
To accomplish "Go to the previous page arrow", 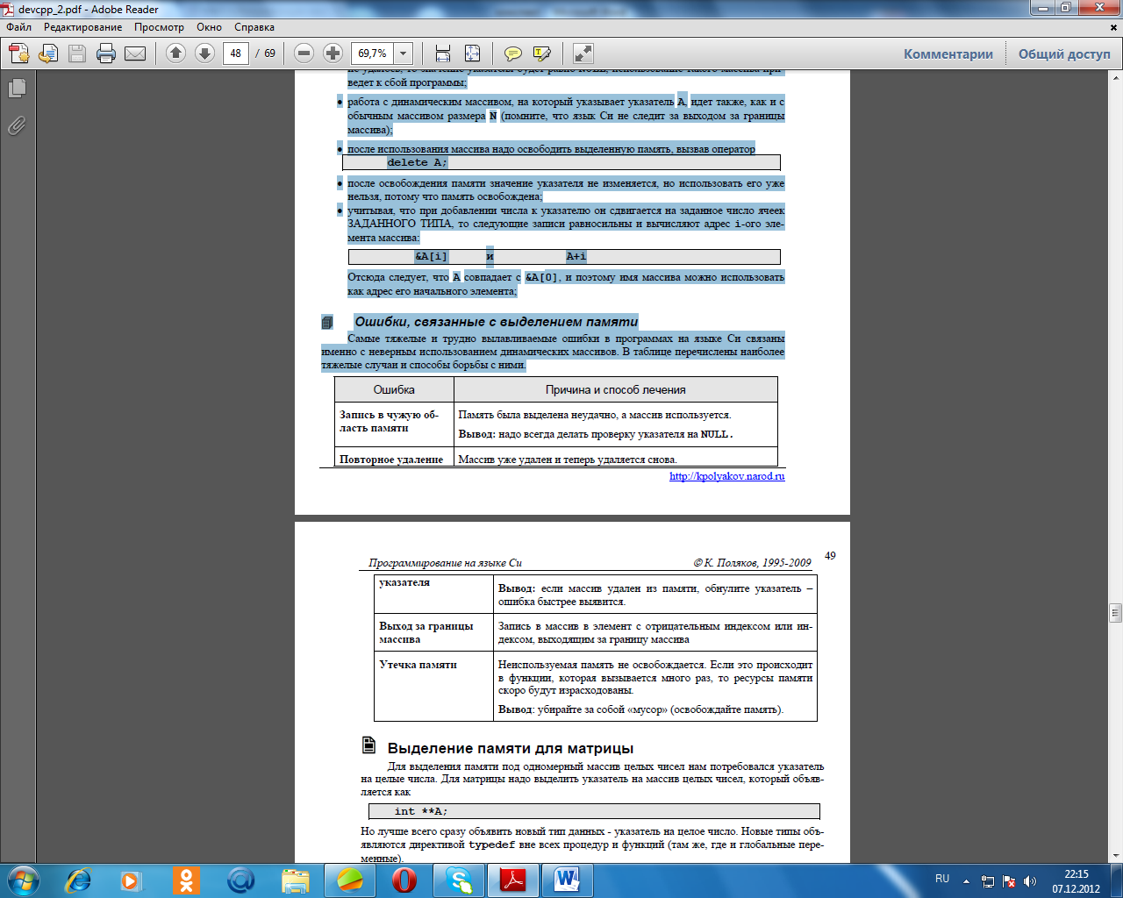I will (175, 53).
